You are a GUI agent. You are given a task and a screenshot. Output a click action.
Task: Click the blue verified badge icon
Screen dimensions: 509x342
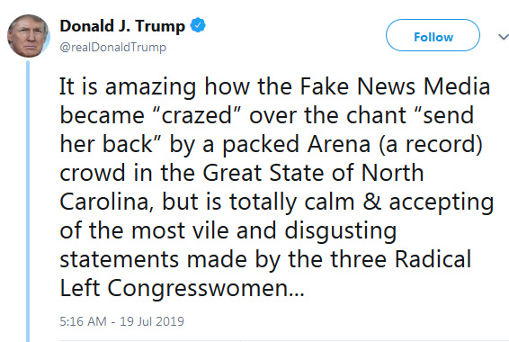pyautogui.click(x=198, y=25)
